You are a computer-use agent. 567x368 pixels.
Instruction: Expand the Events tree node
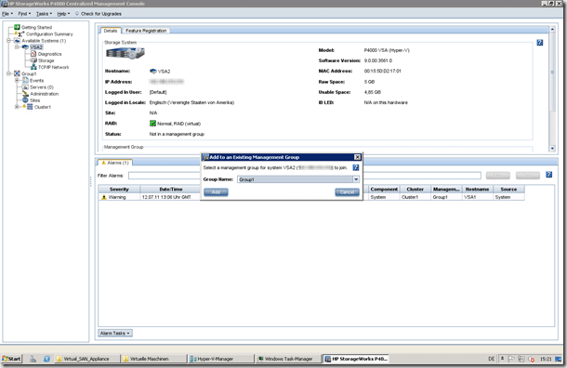[x=17, y=80]
